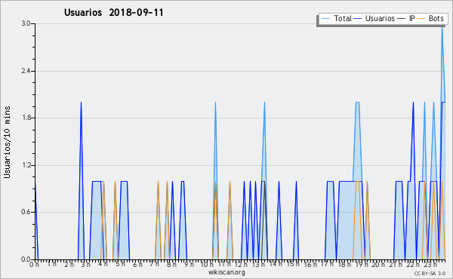Click the IP legend label
453x279 pixels.
pyautogui.click(x=412, y=18)
